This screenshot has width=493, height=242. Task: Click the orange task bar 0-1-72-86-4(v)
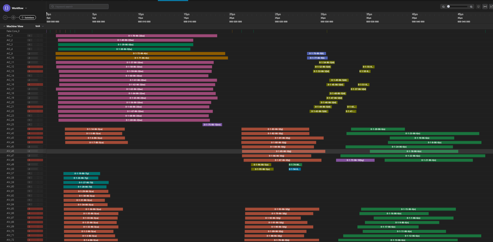tap(140, 54)
